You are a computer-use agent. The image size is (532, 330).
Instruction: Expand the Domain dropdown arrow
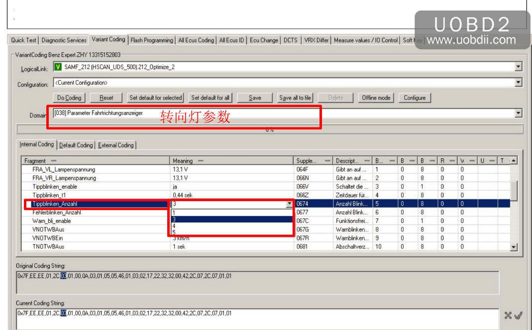tap(518, 113)
